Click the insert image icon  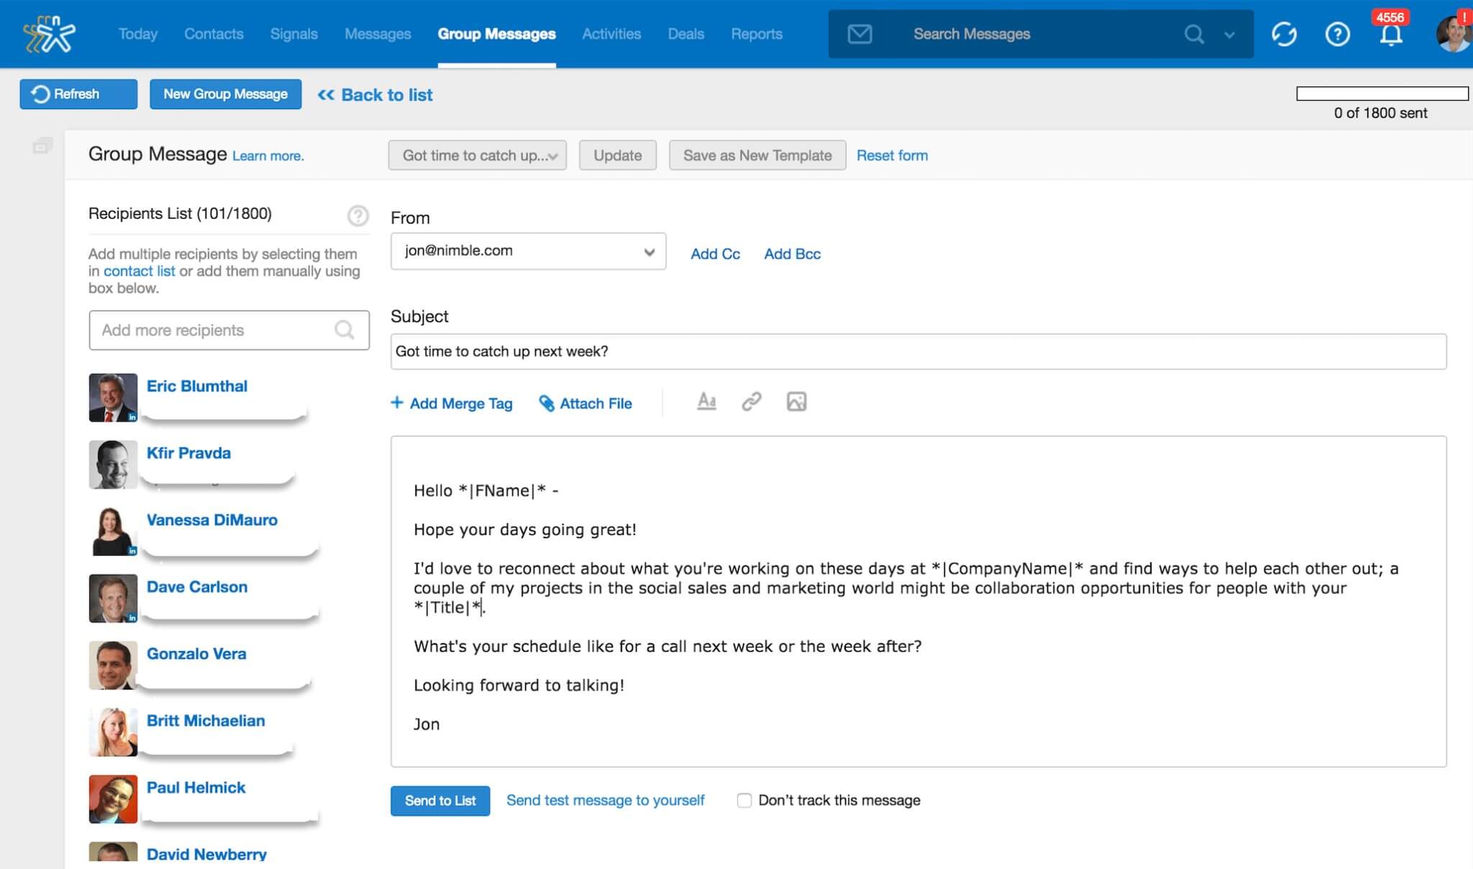tap(796, 401)
